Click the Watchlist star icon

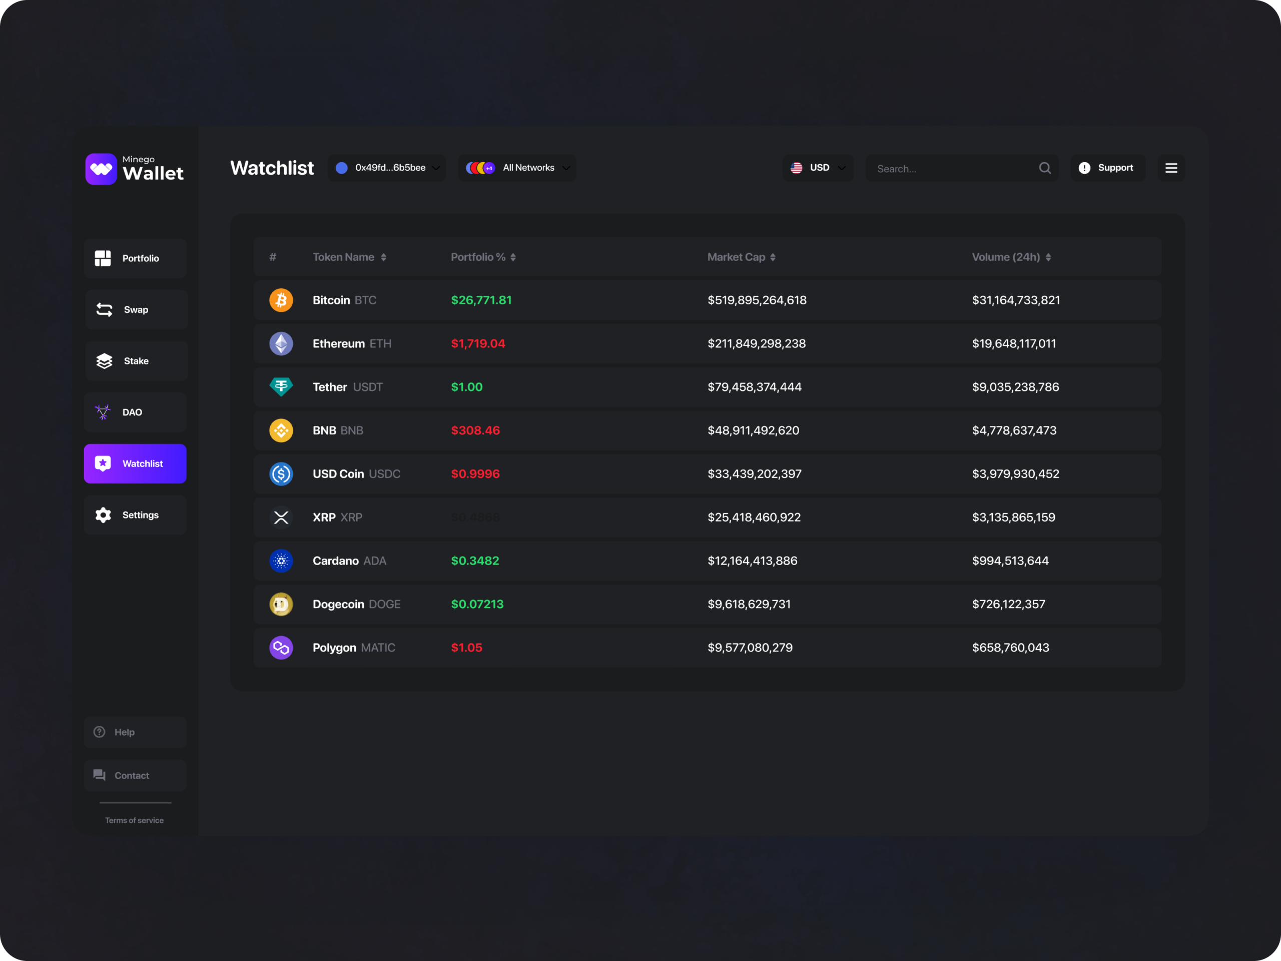103,463
